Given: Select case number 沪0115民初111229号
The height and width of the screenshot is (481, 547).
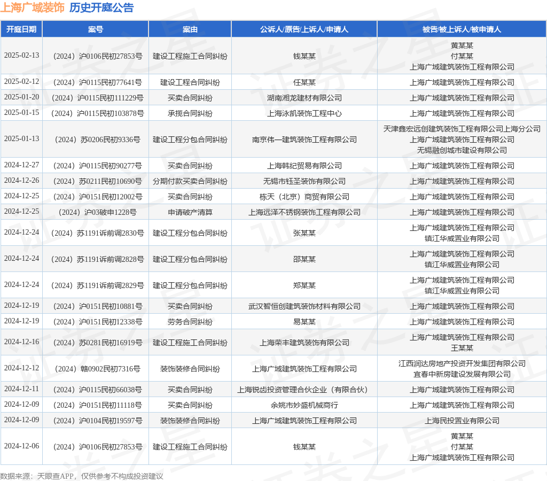Looking at the screenshot, I should pyautogui.click(x=98, y=98).
